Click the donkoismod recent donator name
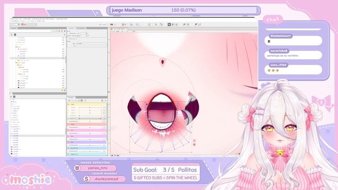Viewport: 338px width, 190px height. [107, 179]
